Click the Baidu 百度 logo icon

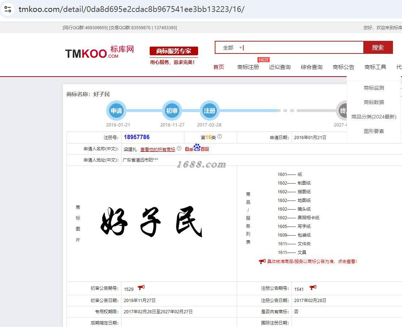pos(197,148)
